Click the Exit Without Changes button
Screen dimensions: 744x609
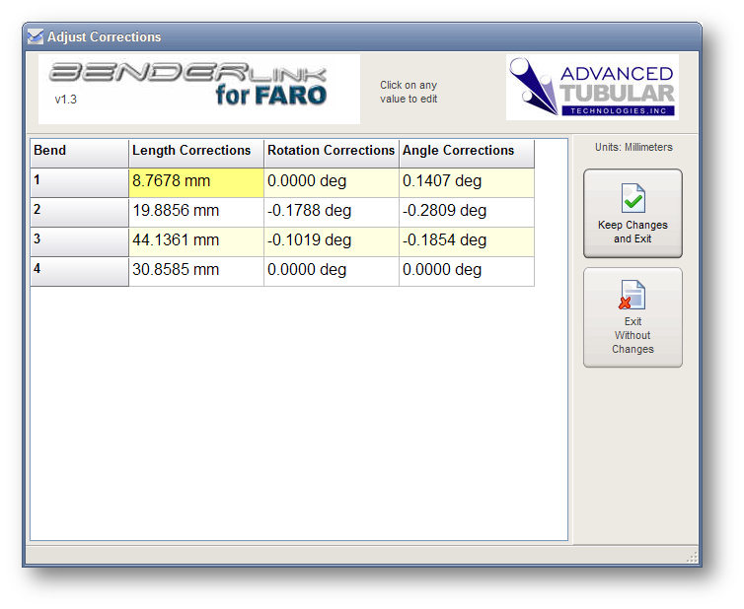point(632,318)
